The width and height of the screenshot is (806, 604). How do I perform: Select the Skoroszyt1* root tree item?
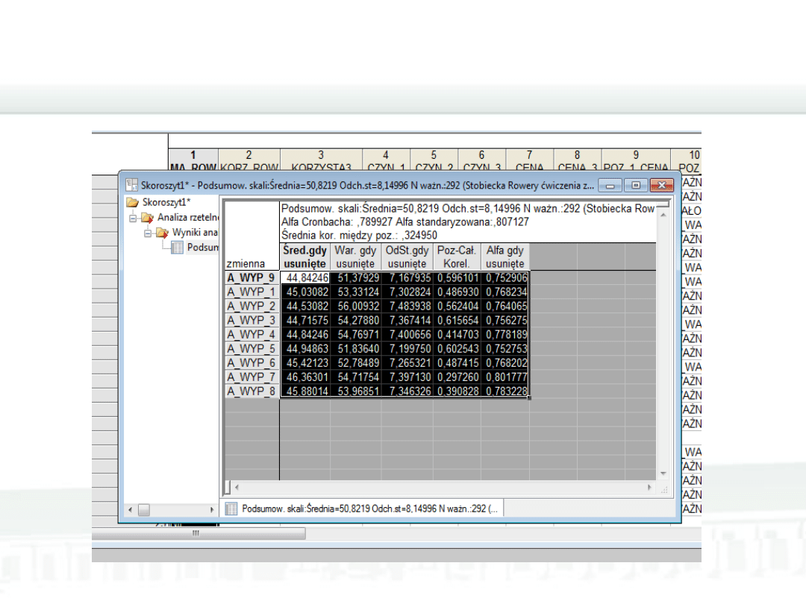tap(166, 202)
